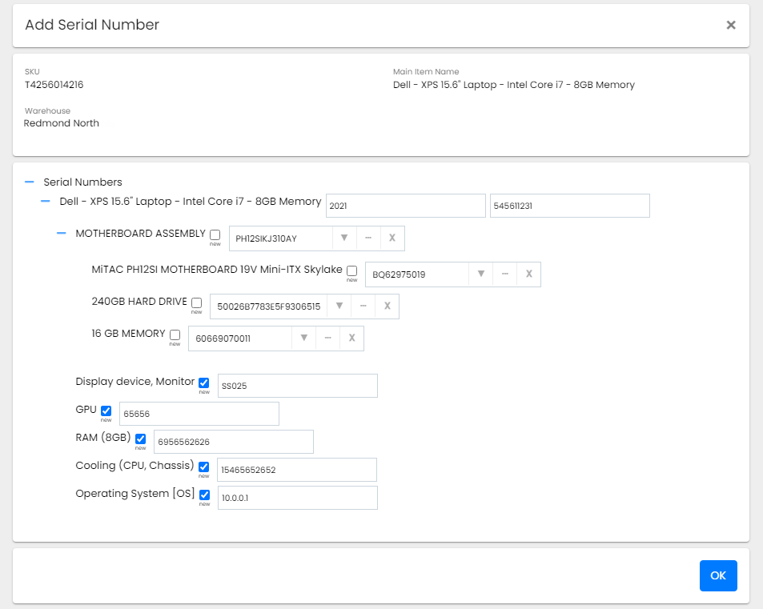Image resolution: width=763 pixels, height=609 pixels.
Task: Clear the 16 GB Memory serial
Action: pyautogui.click(x=351, y=339)
